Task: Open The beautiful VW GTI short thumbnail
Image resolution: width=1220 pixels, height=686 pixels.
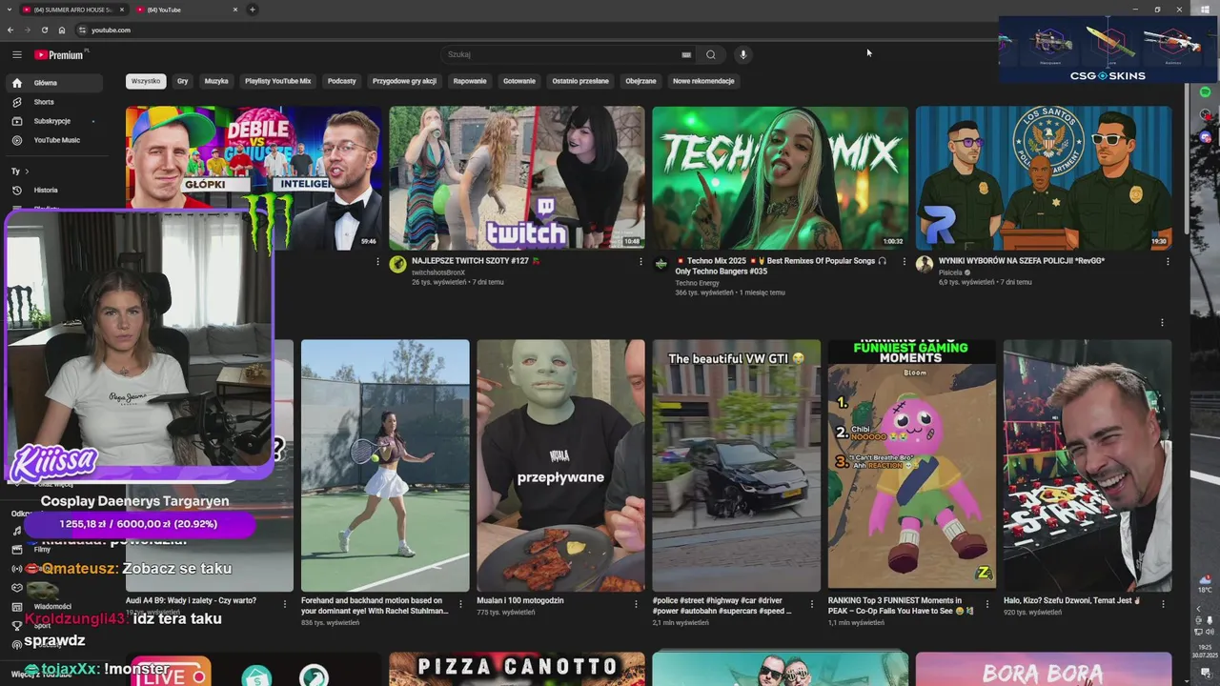Action: [736, 466]
